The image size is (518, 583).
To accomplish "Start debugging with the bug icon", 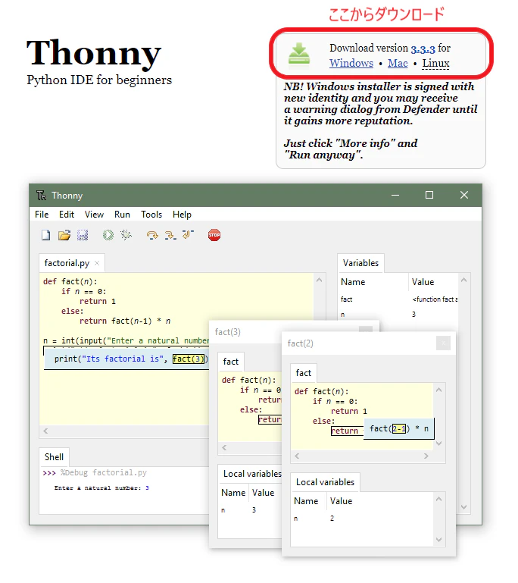I will [x=126, y=235].
